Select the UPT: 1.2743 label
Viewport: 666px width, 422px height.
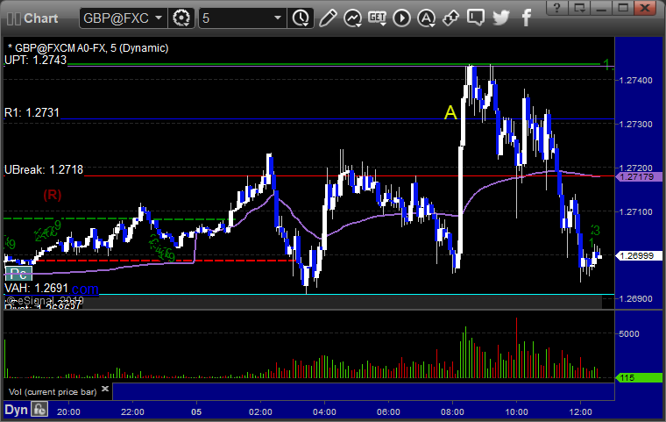(x=35, y=60)
